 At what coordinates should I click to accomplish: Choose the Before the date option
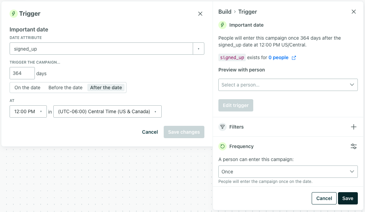65,88
